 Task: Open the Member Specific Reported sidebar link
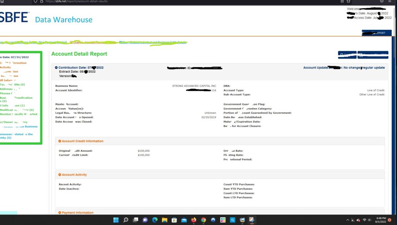(19, 114)
